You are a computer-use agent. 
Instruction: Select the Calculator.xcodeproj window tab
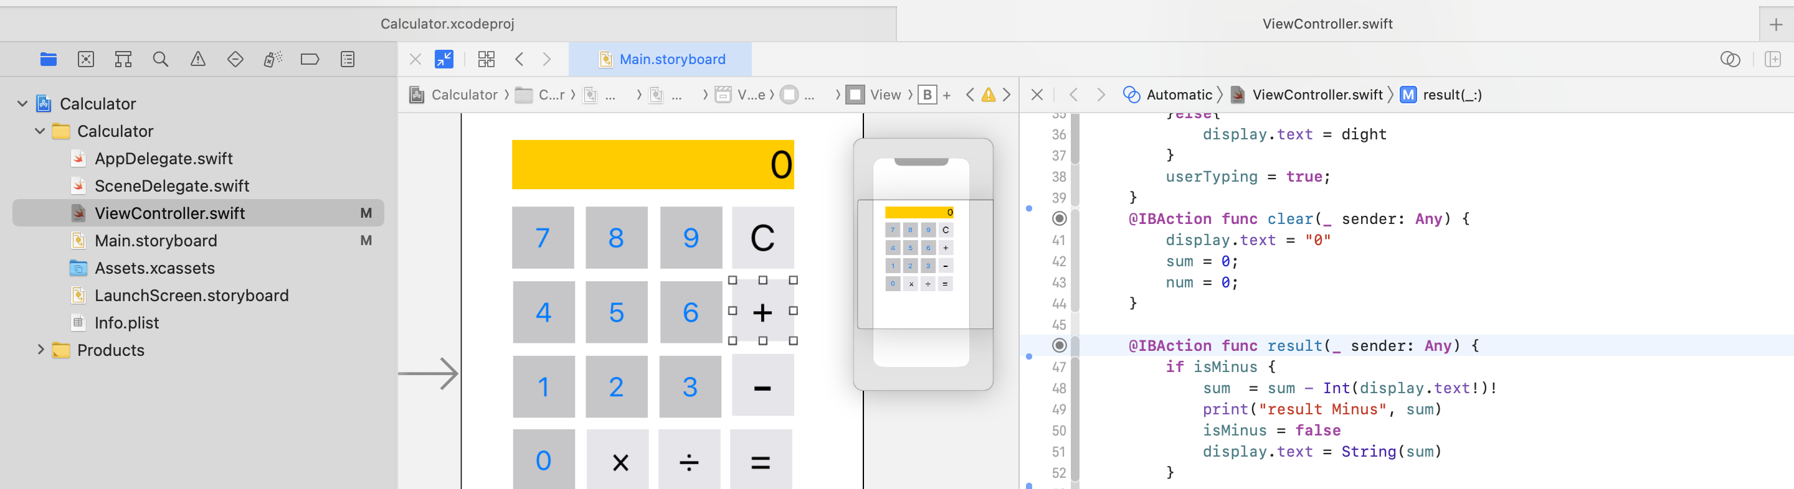448,24
